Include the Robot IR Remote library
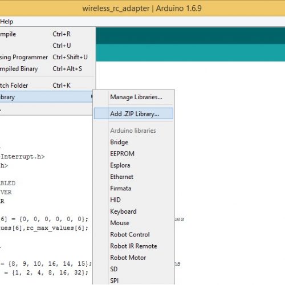 tap(133, 246)
